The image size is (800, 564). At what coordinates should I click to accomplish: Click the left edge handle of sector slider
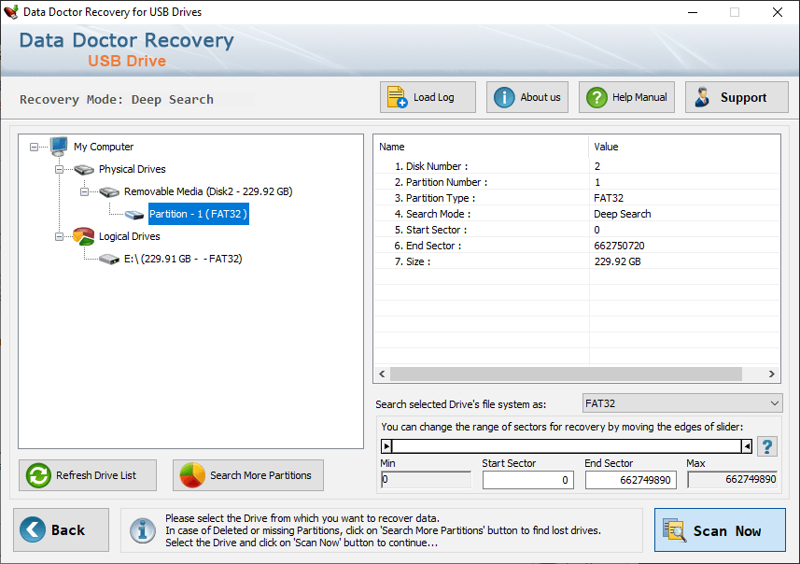point(386,446)
